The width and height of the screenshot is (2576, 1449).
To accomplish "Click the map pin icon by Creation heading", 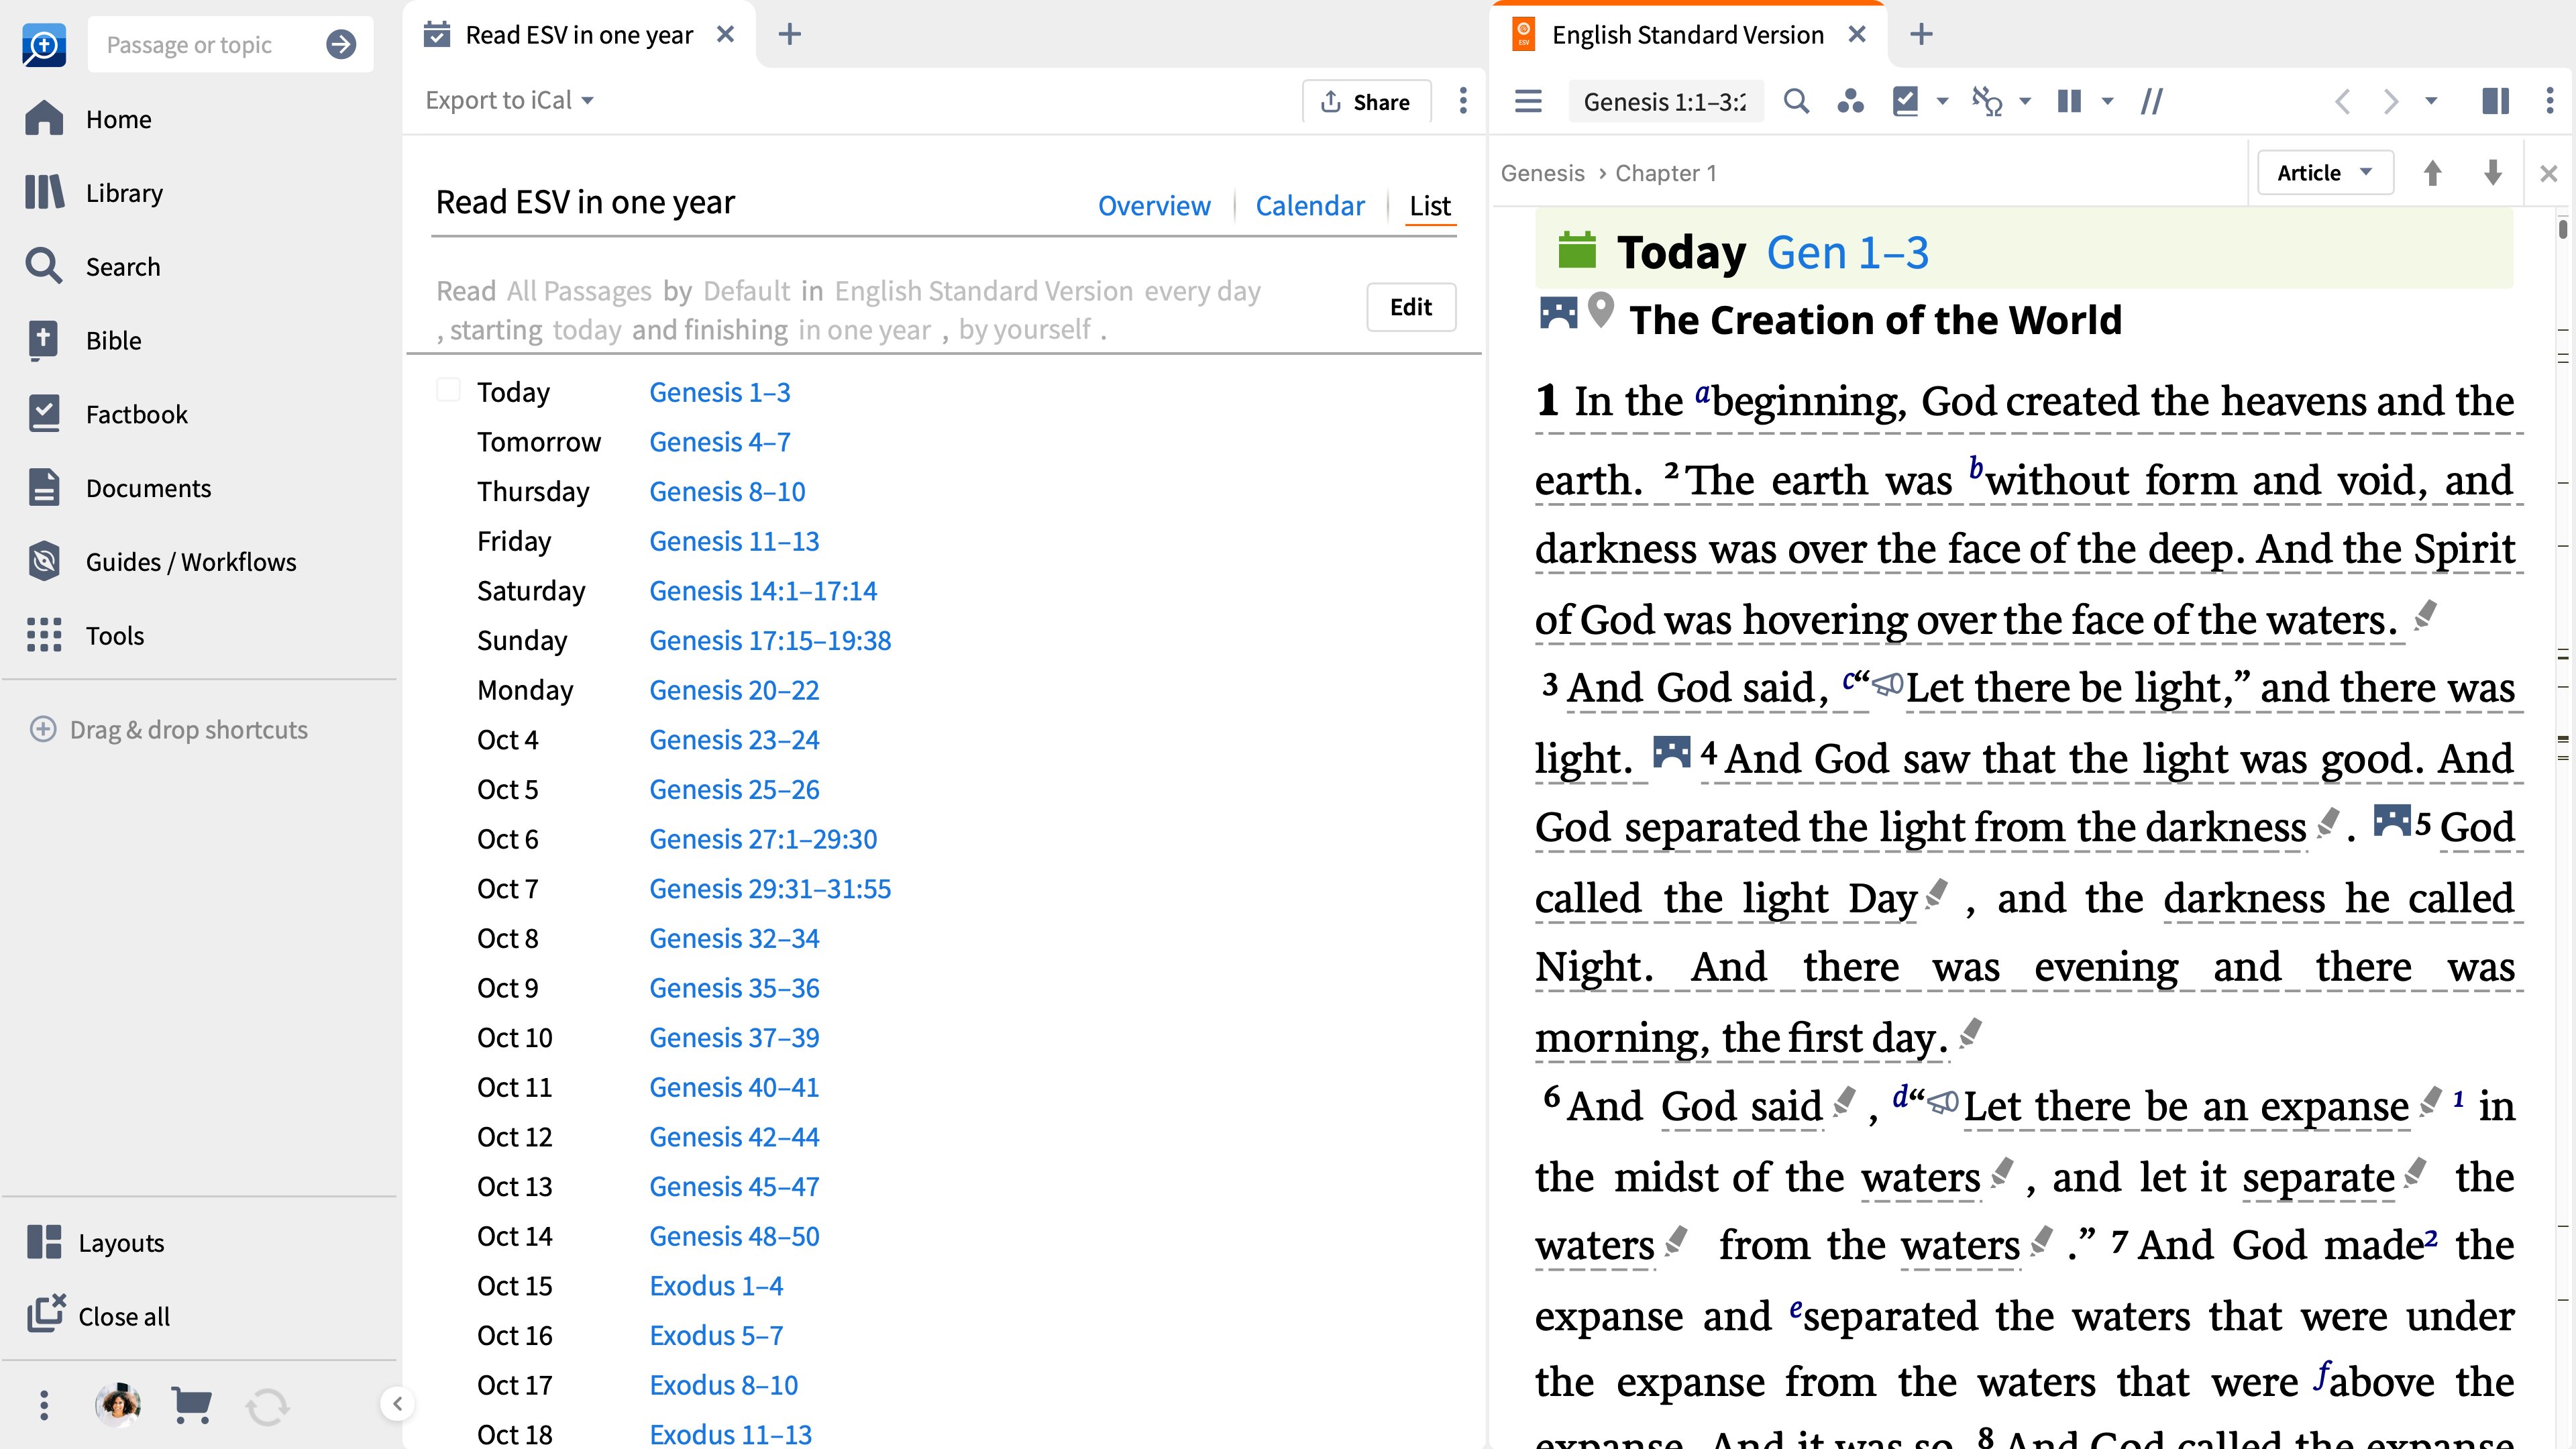I will (1601, 311).
